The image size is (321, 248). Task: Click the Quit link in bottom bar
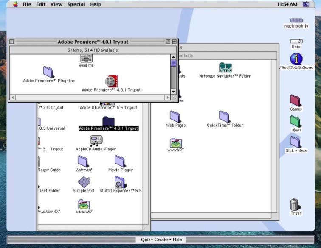pyautogui.click(x=145, y=240)
